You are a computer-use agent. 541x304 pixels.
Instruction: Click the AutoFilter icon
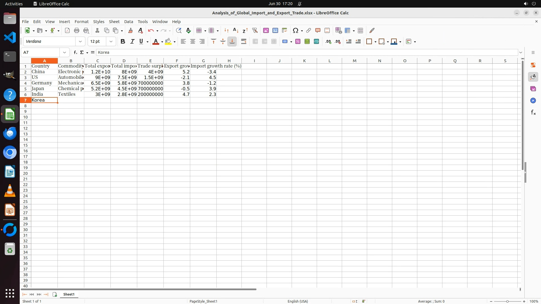pos(255,30)
